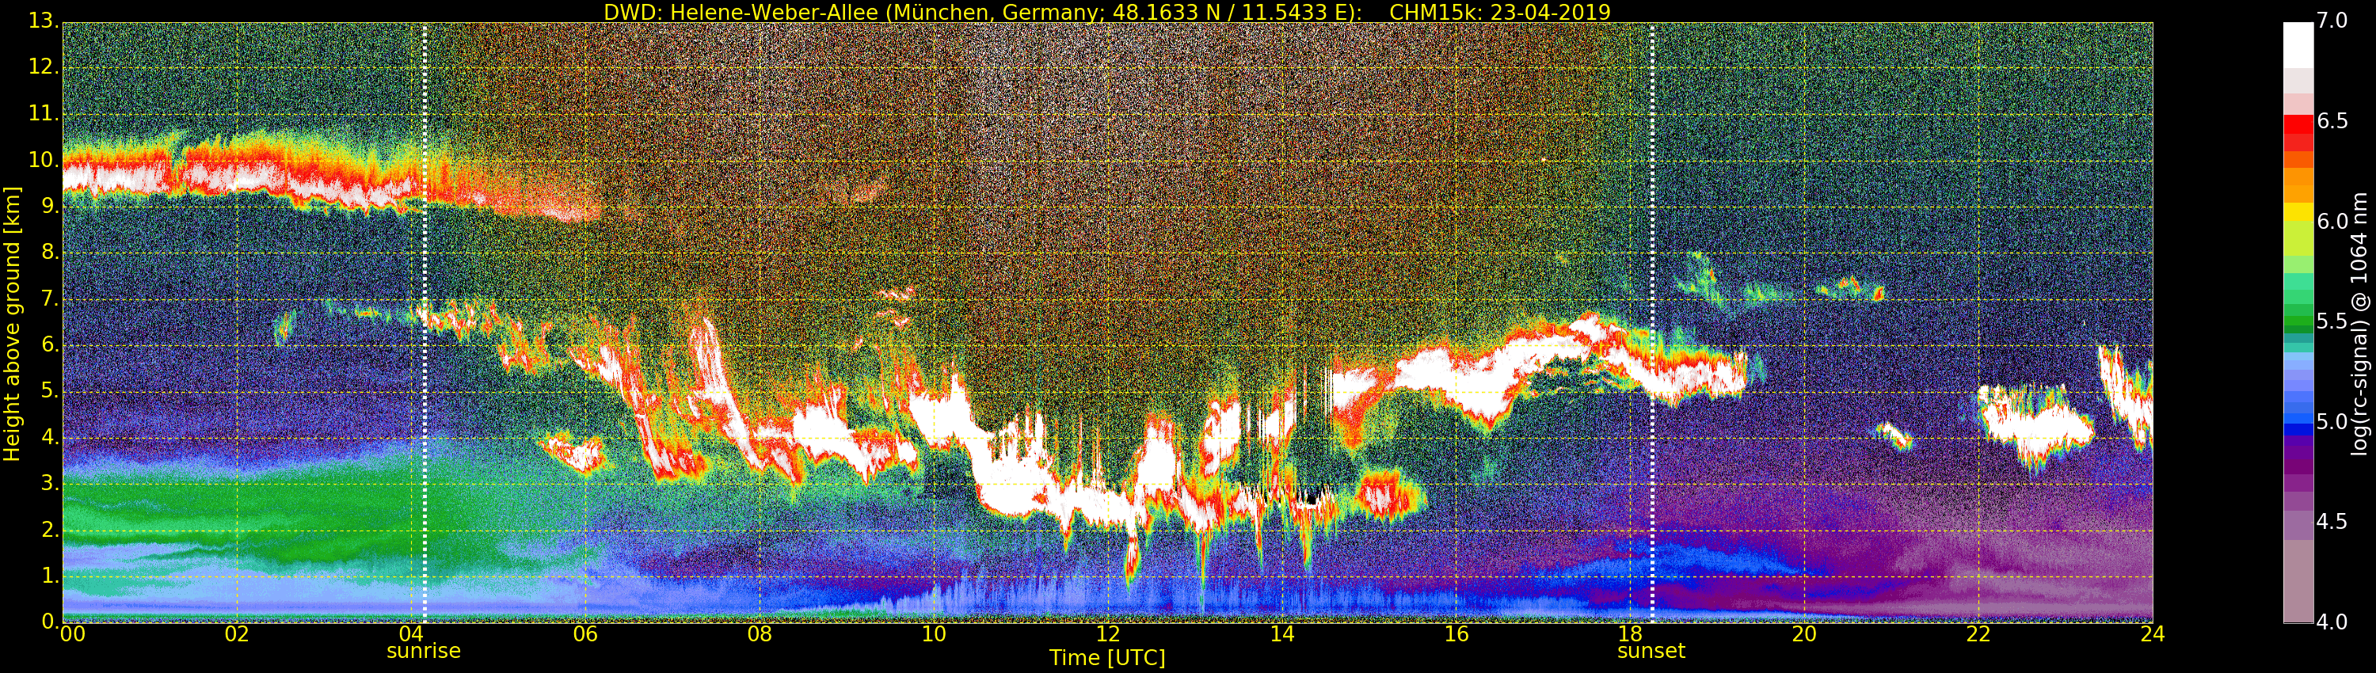This screenshot has width=2376, height=673.
Task: Click the colorbar tick value 7.0
Action: click(x=2331, y=21)
